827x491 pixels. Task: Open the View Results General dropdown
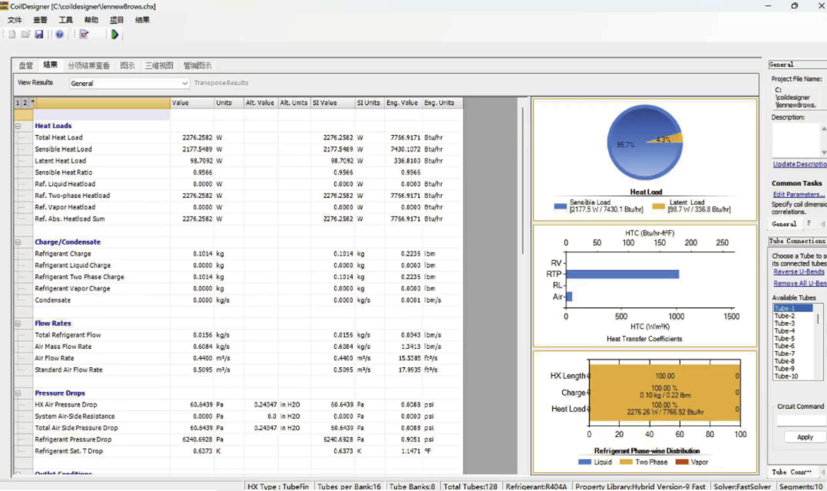pos(184,84)
